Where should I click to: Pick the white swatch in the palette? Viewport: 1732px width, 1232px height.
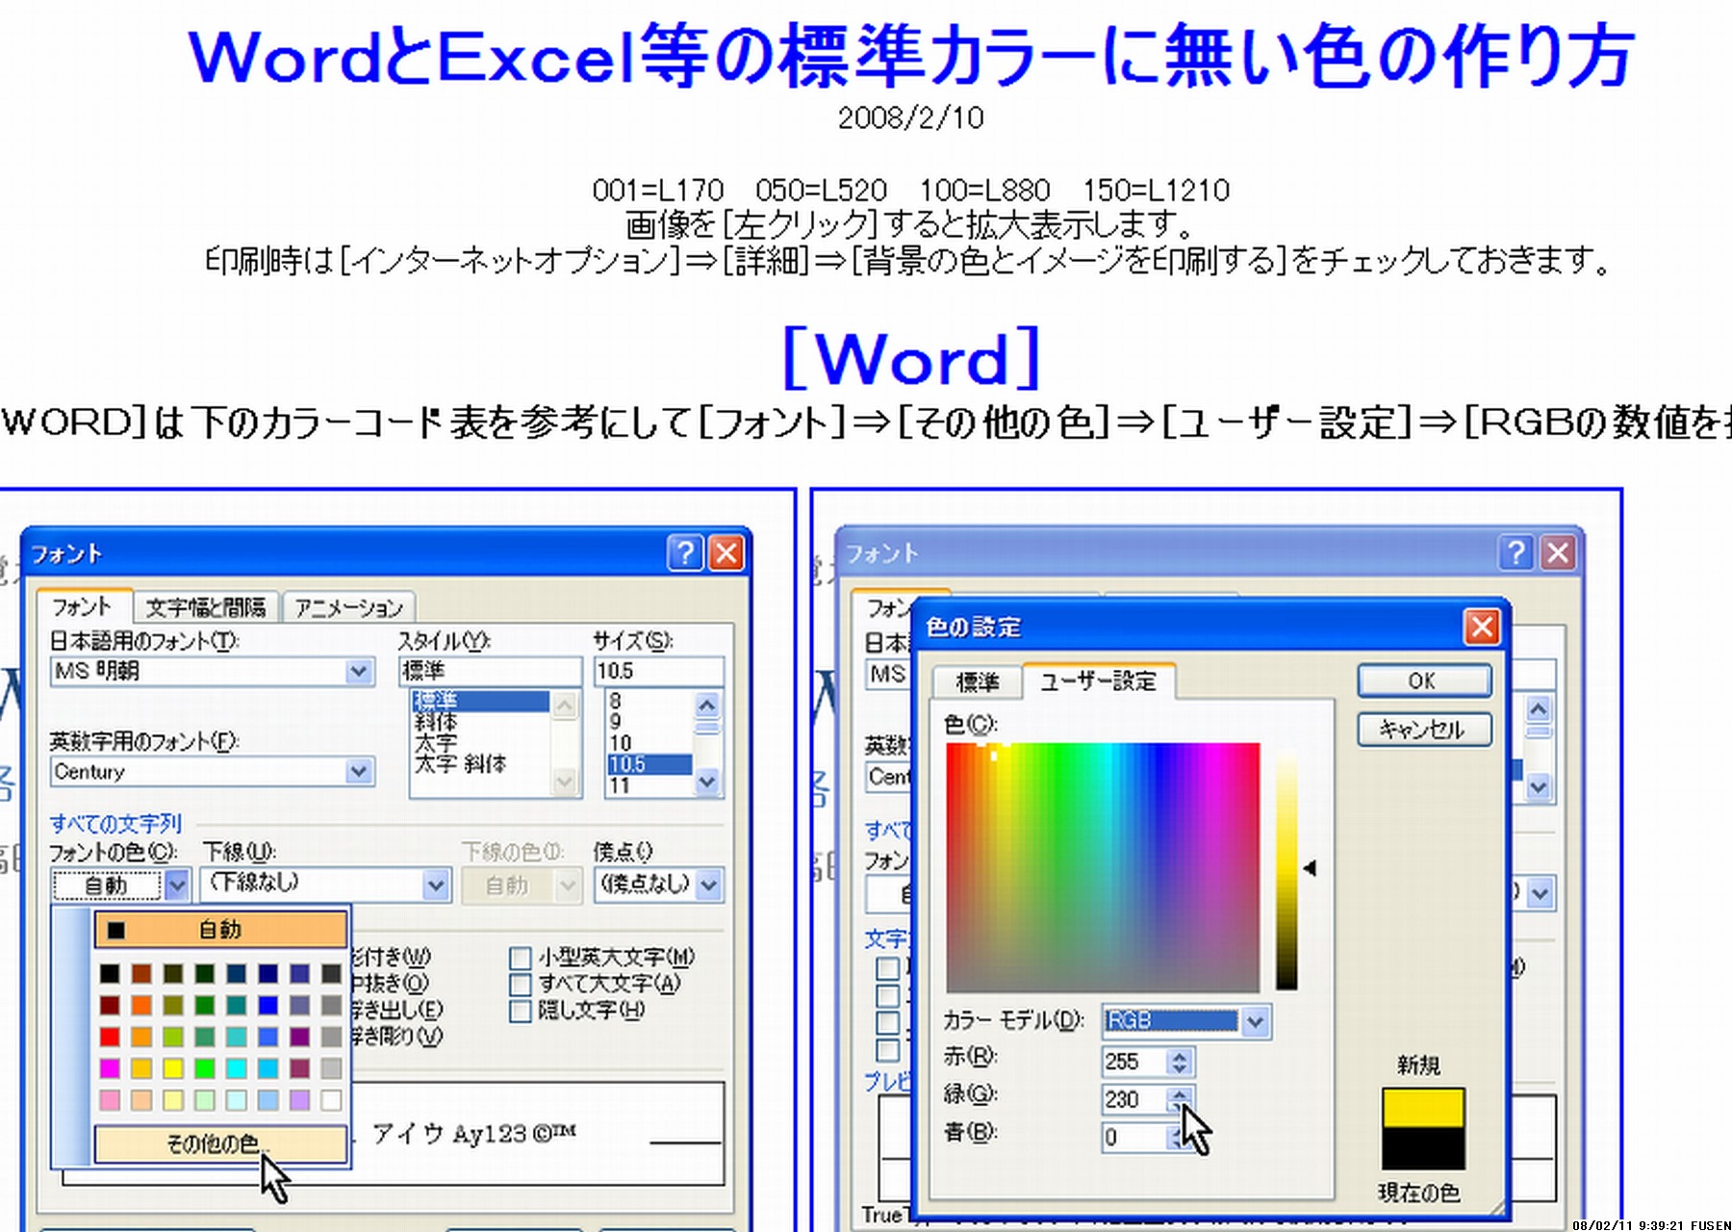pyautogui.click(x=331, y=1099)
